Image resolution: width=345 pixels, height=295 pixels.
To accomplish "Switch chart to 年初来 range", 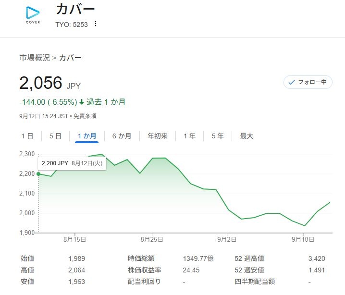I will click(158, 136).
